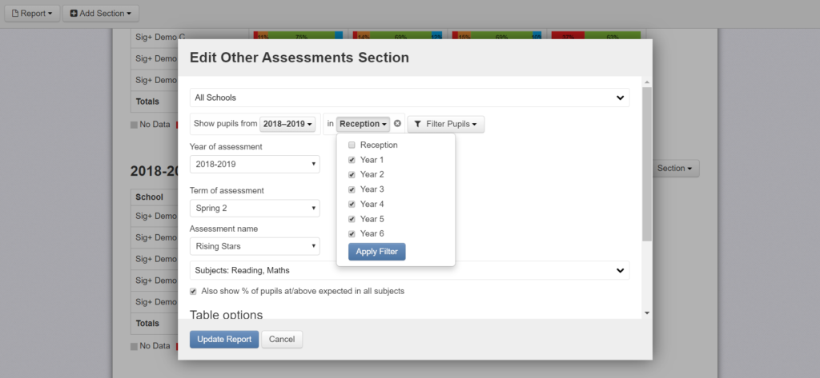Open the Year of assessment 2018-2019 select
Image resolution: width=820 pixels, height=378 pixels.
point(255,164)
